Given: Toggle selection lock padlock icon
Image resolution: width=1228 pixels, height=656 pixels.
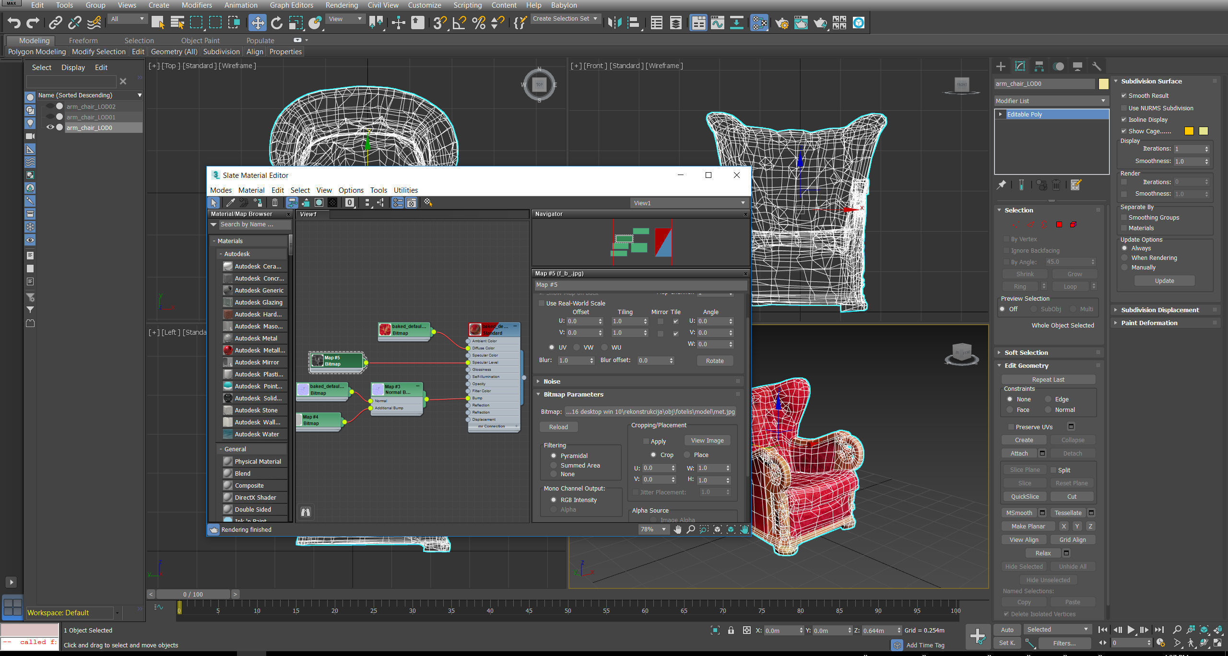Looking at the screenshot, I should click(731, 630).
